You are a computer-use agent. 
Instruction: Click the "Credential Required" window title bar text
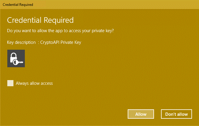[x=18, y=5]
